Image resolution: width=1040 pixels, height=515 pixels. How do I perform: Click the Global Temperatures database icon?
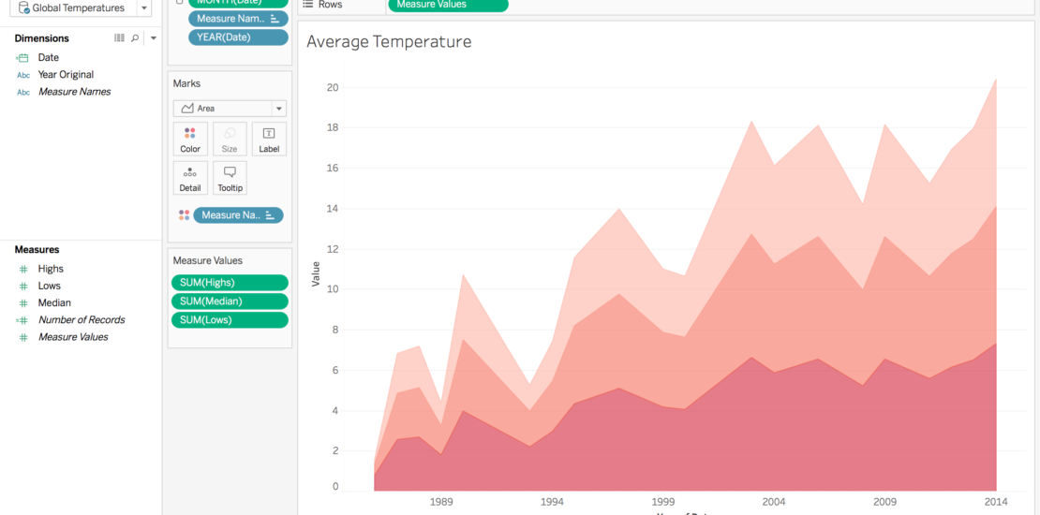point(23,7)
